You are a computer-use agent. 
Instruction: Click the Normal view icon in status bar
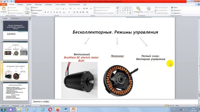pos(166,106)
